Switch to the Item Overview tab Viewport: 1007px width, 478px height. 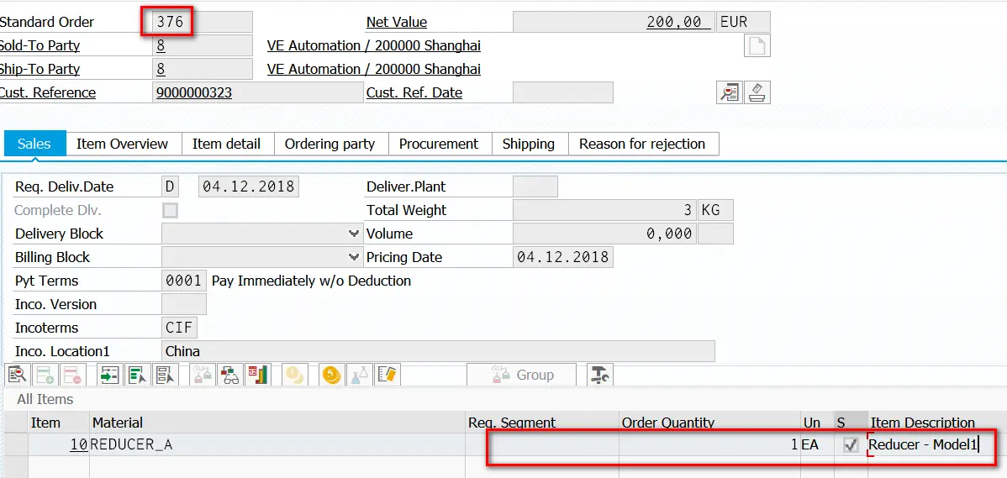pos(122,144)
